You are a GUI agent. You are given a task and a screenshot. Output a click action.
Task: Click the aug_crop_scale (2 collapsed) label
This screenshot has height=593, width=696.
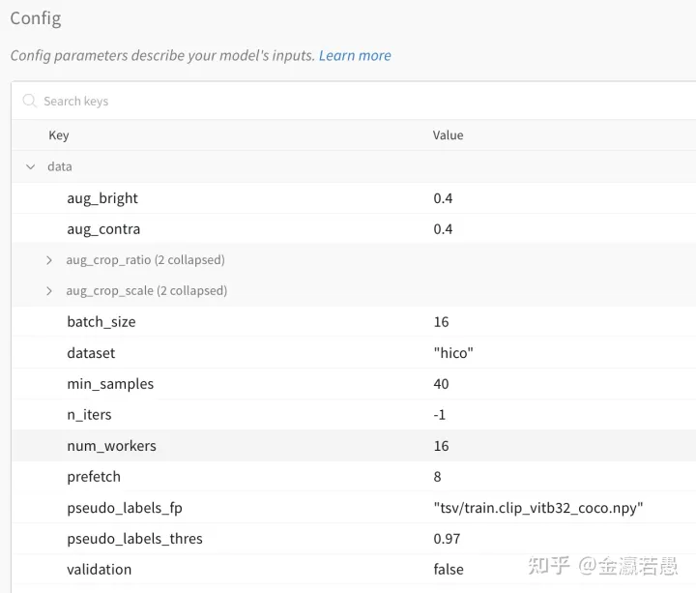pyautogui.click(x=147, y=291)
